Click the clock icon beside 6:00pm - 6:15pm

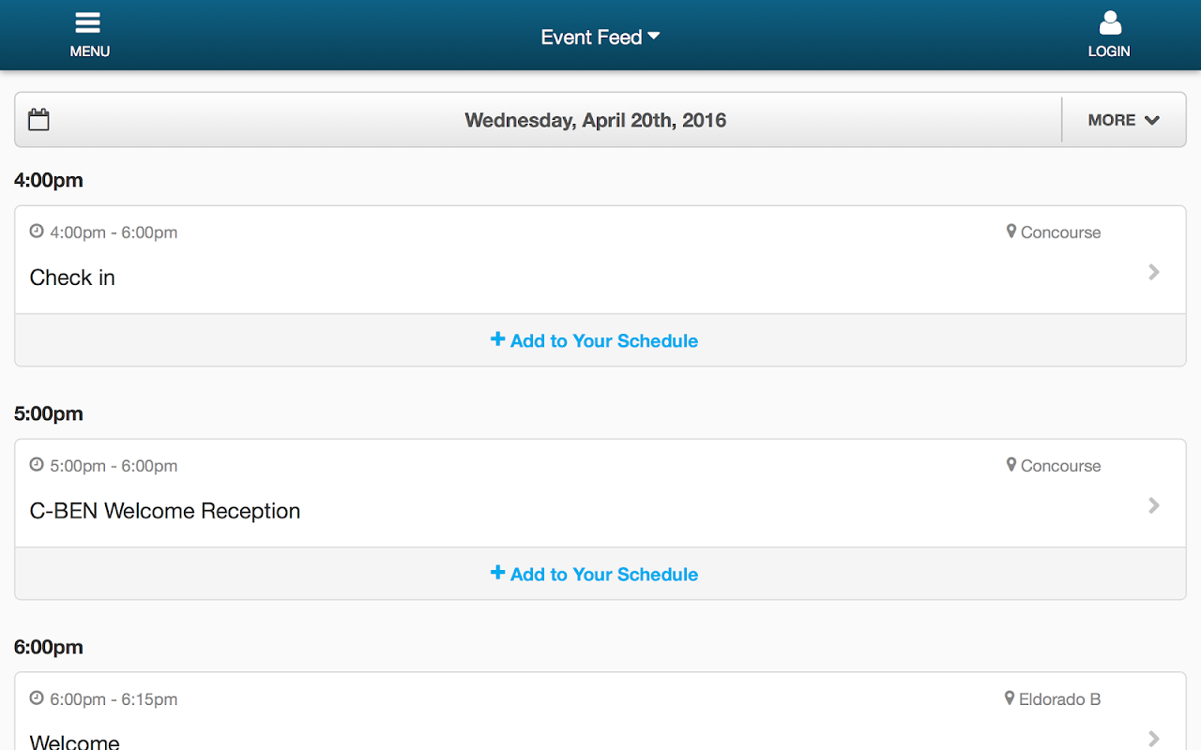[37, 698]
